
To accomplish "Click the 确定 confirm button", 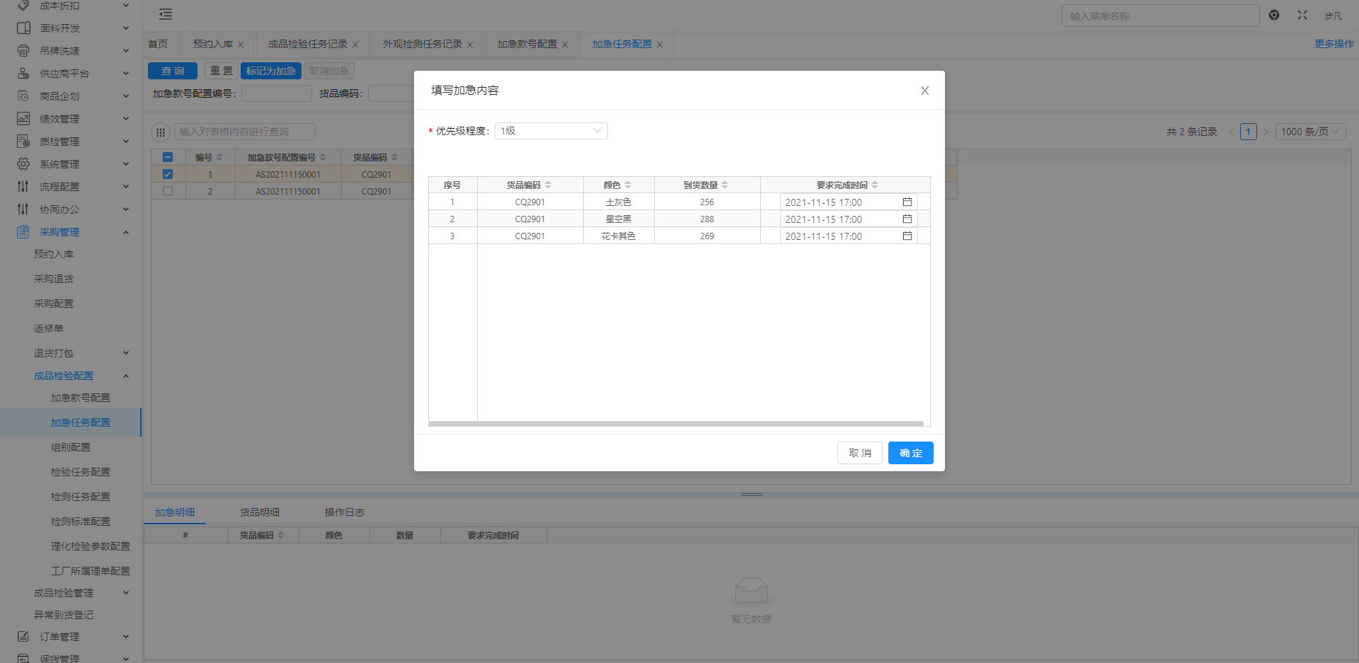I will click(x=910, y=453).
